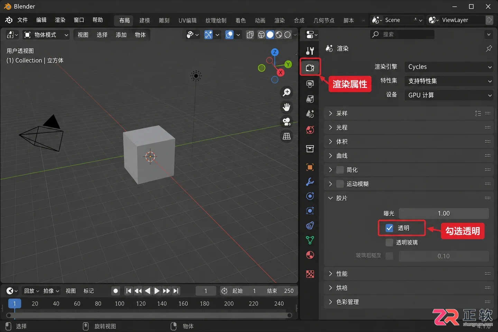Open the timeline 回放 popover
The height and width of the screenshot is (332, 498).
[x=31, y=291]
